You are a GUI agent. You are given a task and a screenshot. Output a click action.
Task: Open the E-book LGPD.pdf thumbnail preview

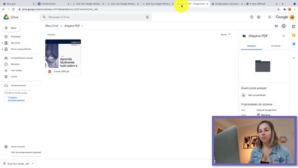pos(63,54)
